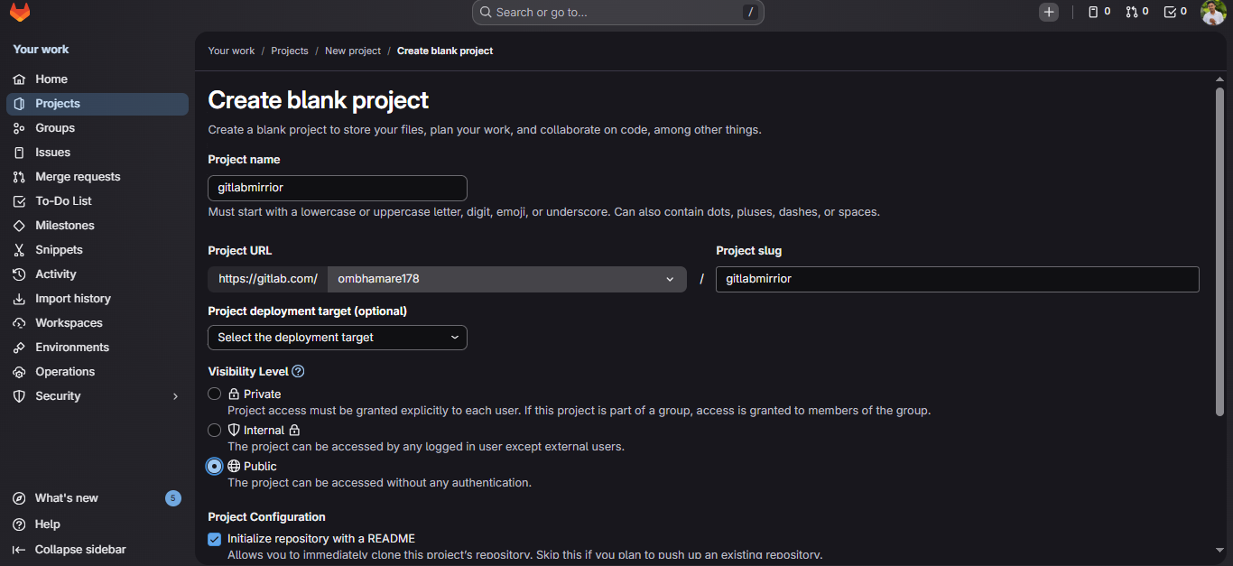The width and height of the screenshot is (1233, 566).
Task: Open the user avatar menu
Action: coord(1212,13)
